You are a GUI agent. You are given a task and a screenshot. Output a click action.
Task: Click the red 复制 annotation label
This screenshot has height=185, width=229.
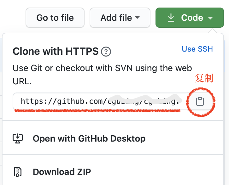(x=204, y=78)
